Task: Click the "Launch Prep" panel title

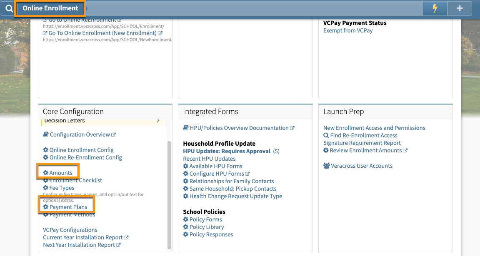Action: coord(343,111)
